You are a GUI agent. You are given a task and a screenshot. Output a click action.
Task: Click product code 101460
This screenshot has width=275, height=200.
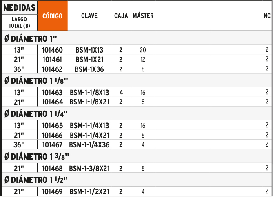pyautogui.click(x=52, y=50)
